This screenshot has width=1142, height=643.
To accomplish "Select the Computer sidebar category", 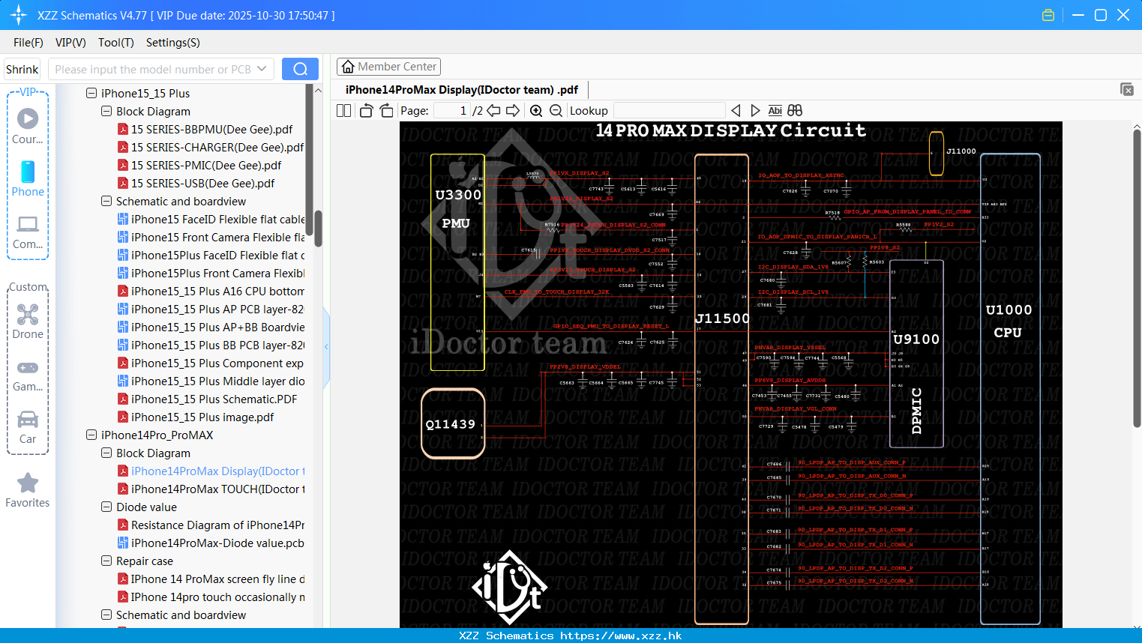I will click(x=28, y=232).
